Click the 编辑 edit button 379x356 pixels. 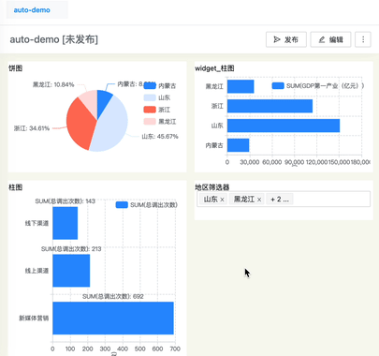click(330, 39)
